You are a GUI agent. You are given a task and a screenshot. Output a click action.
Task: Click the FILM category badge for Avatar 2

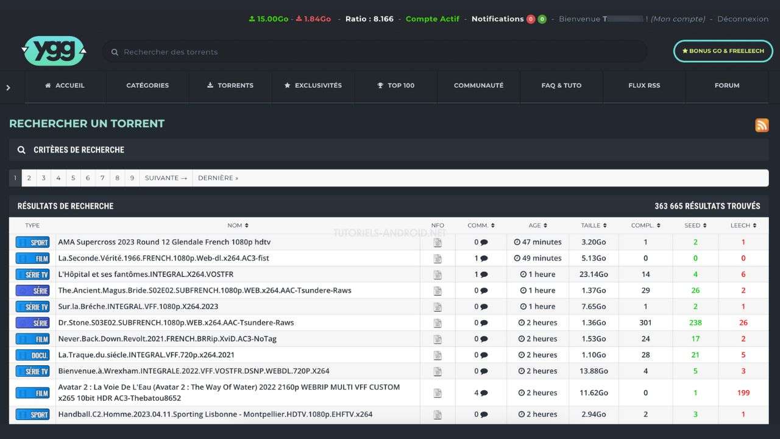click(32, 393)
